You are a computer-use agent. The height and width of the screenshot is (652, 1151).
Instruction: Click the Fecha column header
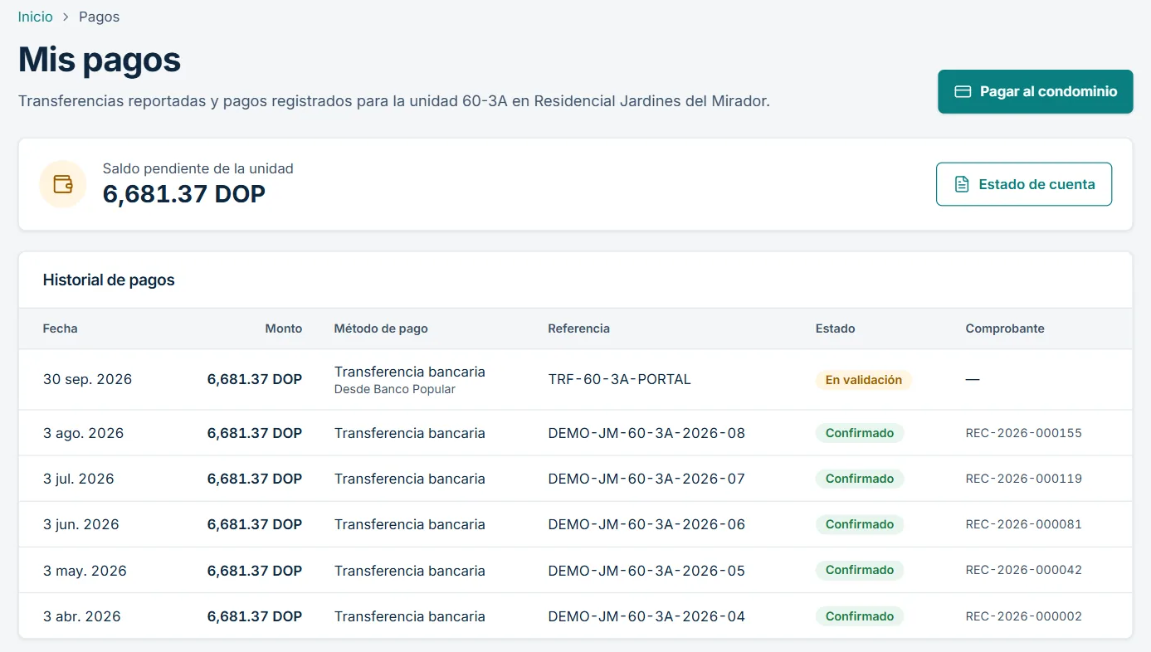pos(60,328)
